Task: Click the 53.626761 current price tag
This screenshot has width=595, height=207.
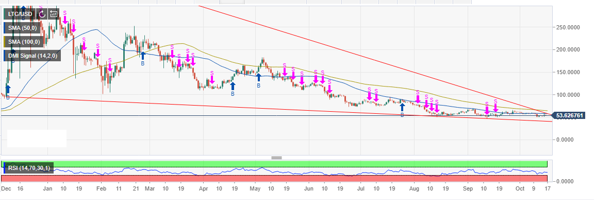Action: point(572,115)
